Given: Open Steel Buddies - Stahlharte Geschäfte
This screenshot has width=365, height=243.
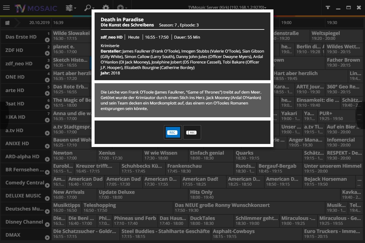Looking at the screenshot, I should 165,234.
